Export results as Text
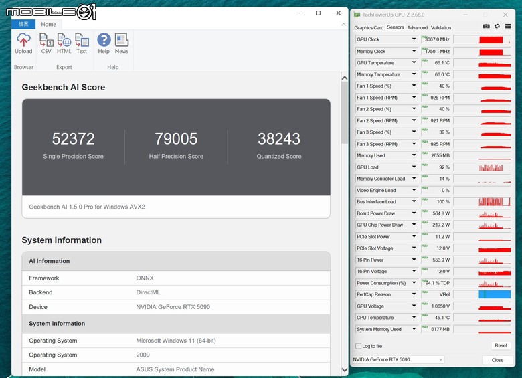The image size is (522, 378). point(82,43)
